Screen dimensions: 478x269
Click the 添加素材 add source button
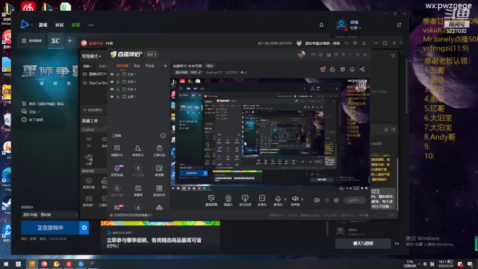(x=93, y=110)
